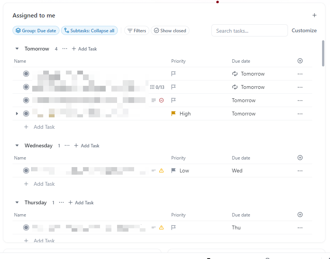The width and height of the screenshot is (330, 259).
Task: Open more options for the Thursday task
Action: [x=300, y=228]
